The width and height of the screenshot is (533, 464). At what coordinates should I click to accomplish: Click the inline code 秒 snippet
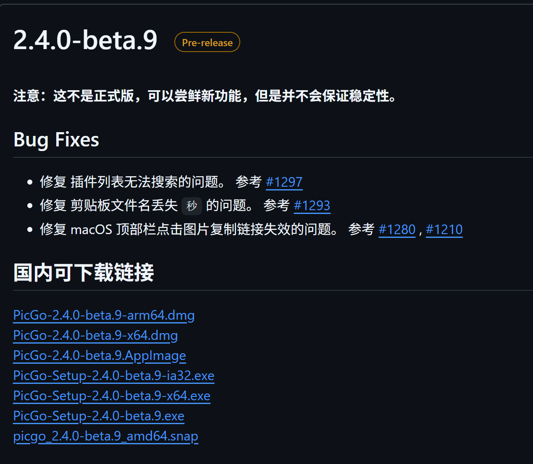192,206
